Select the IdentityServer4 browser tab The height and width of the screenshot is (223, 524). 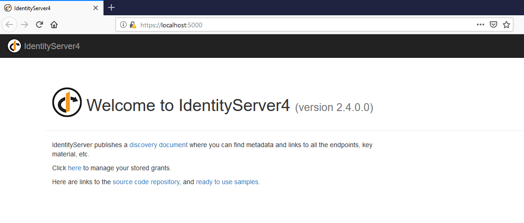tap(46, 8)
